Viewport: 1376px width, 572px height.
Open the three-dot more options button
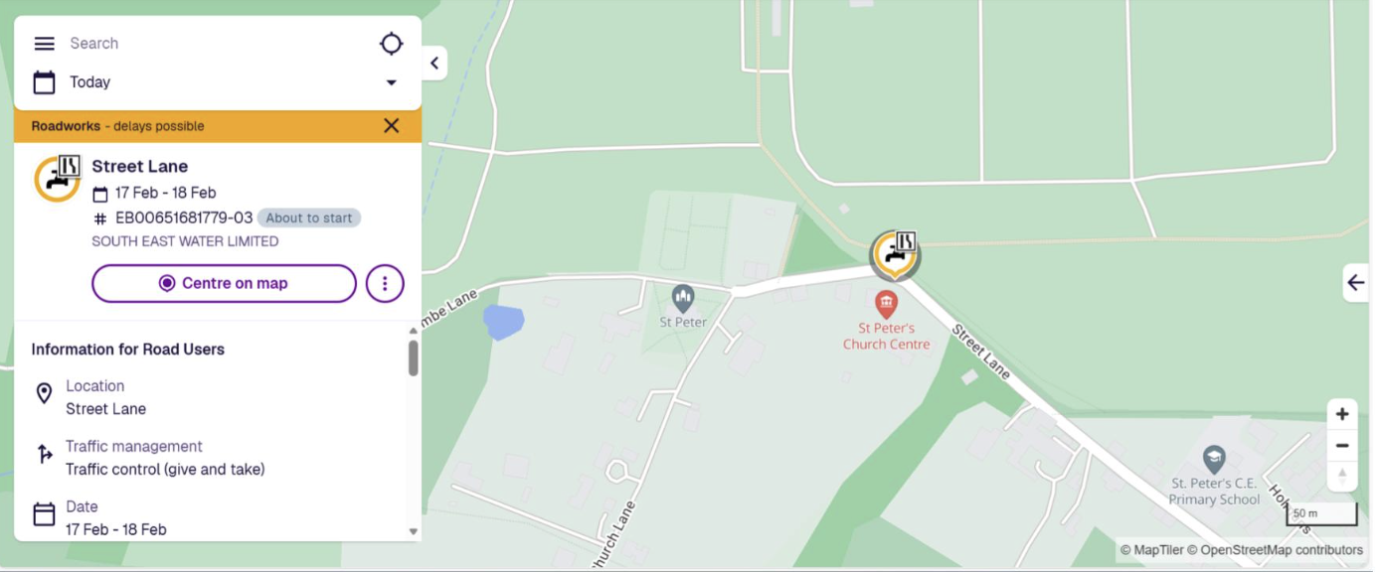pos(385,283)
